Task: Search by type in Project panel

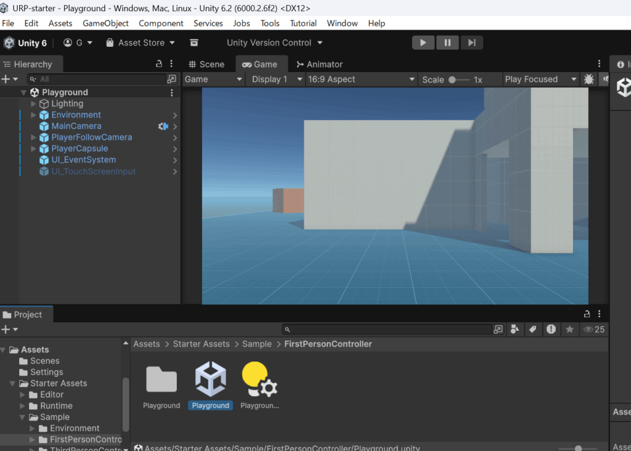Action: 515,330
